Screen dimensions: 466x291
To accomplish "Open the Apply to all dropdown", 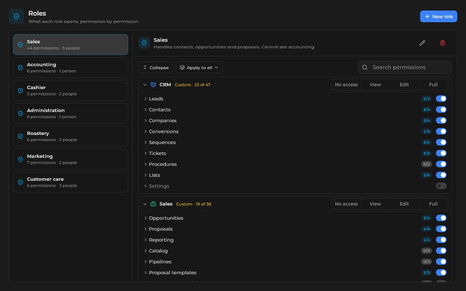I will 199,67.
